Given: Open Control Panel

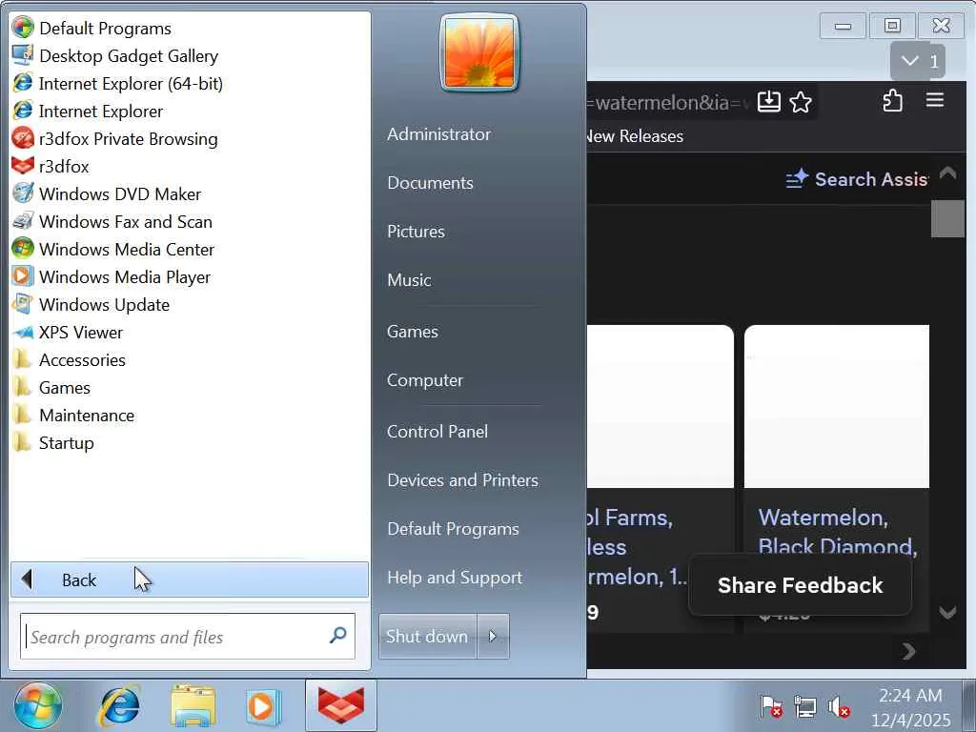Looking at the screenshot, I should coord(437,432).
